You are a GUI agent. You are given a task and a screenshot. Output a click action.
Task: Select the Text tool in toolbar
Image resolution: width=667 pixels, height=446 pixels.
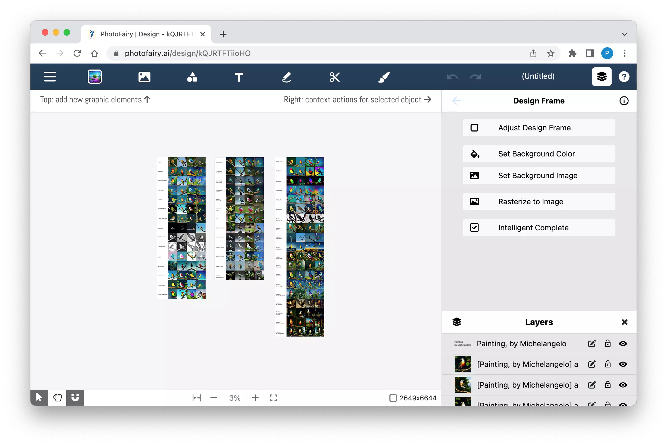[239, 77]
